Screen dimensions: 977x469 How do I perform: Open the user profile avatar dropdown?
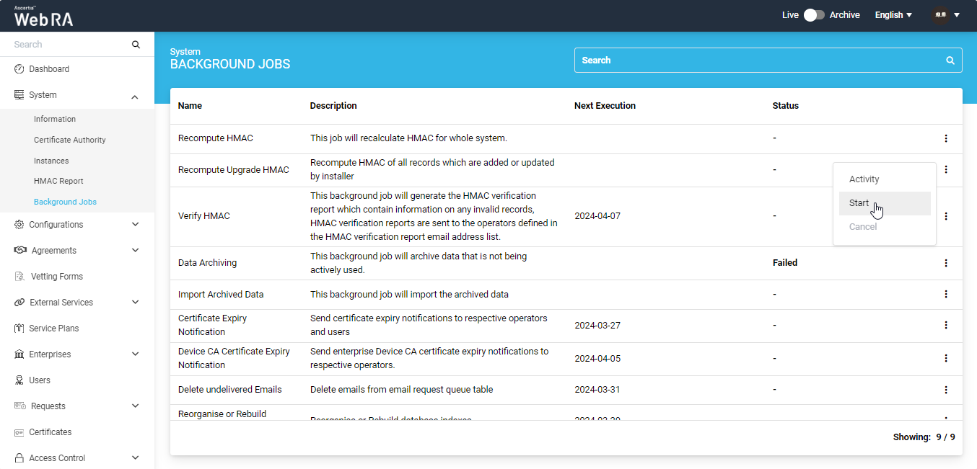[945, 15]
